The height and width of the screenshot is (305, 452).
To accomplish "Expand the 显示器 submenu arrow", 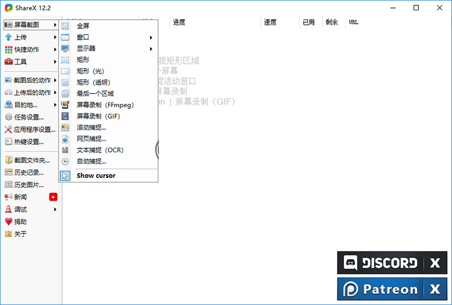I will [151, 49].
